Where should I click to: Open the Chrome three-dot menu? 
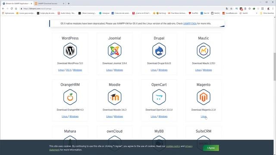[273, 9]
